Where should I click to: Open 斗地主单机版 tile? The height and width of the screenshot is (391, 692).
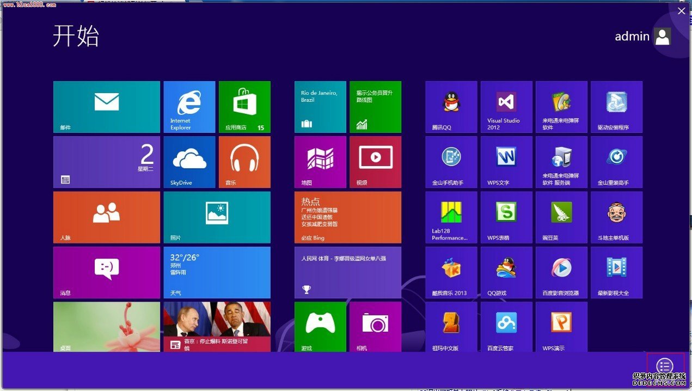[616, 217]
